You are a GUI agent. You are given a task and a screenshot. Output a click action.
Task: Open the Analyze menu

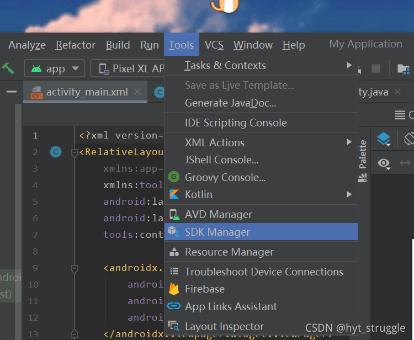[27, 45]
